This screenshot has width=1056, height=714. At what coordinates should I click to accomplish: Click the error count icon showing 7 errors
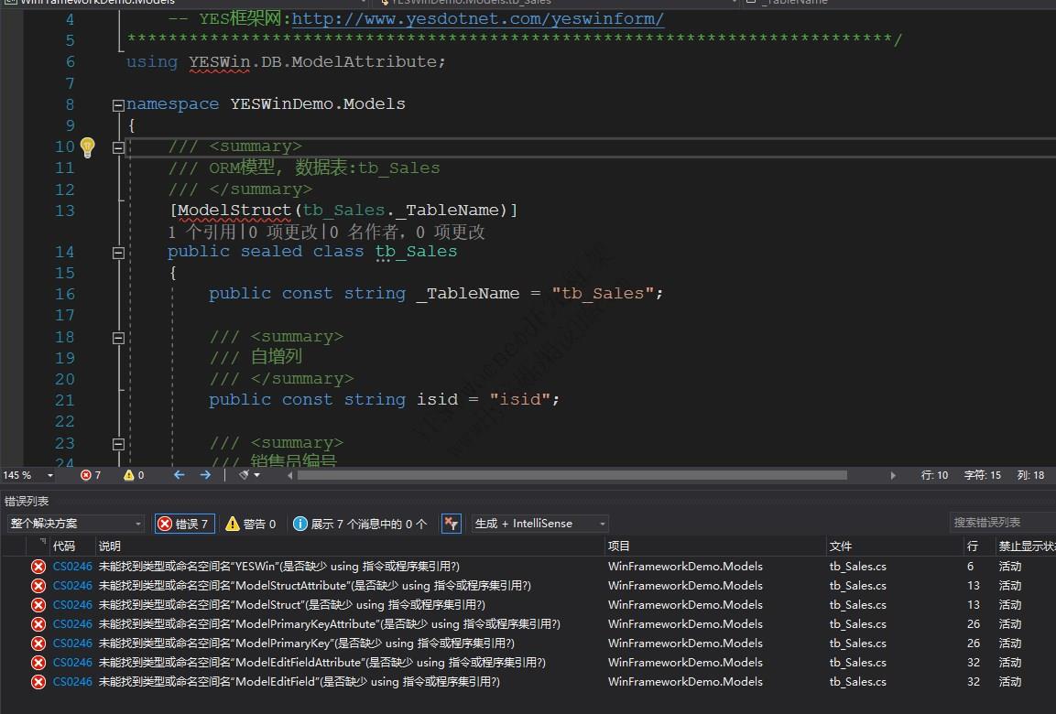pyautogui.click(x=85, y=474)
